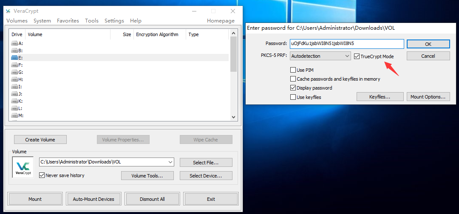Open the Homepage link

point(221,21)
